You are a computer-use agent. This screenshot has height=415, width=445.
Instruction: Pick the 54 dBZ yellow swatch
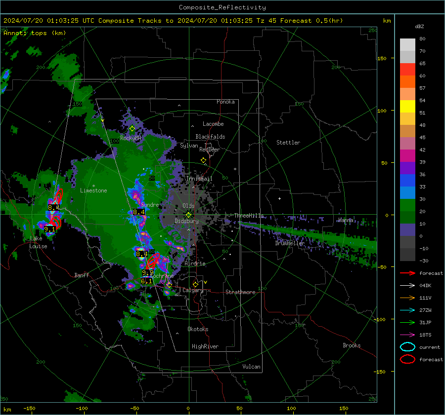click(x=407, y=106)
